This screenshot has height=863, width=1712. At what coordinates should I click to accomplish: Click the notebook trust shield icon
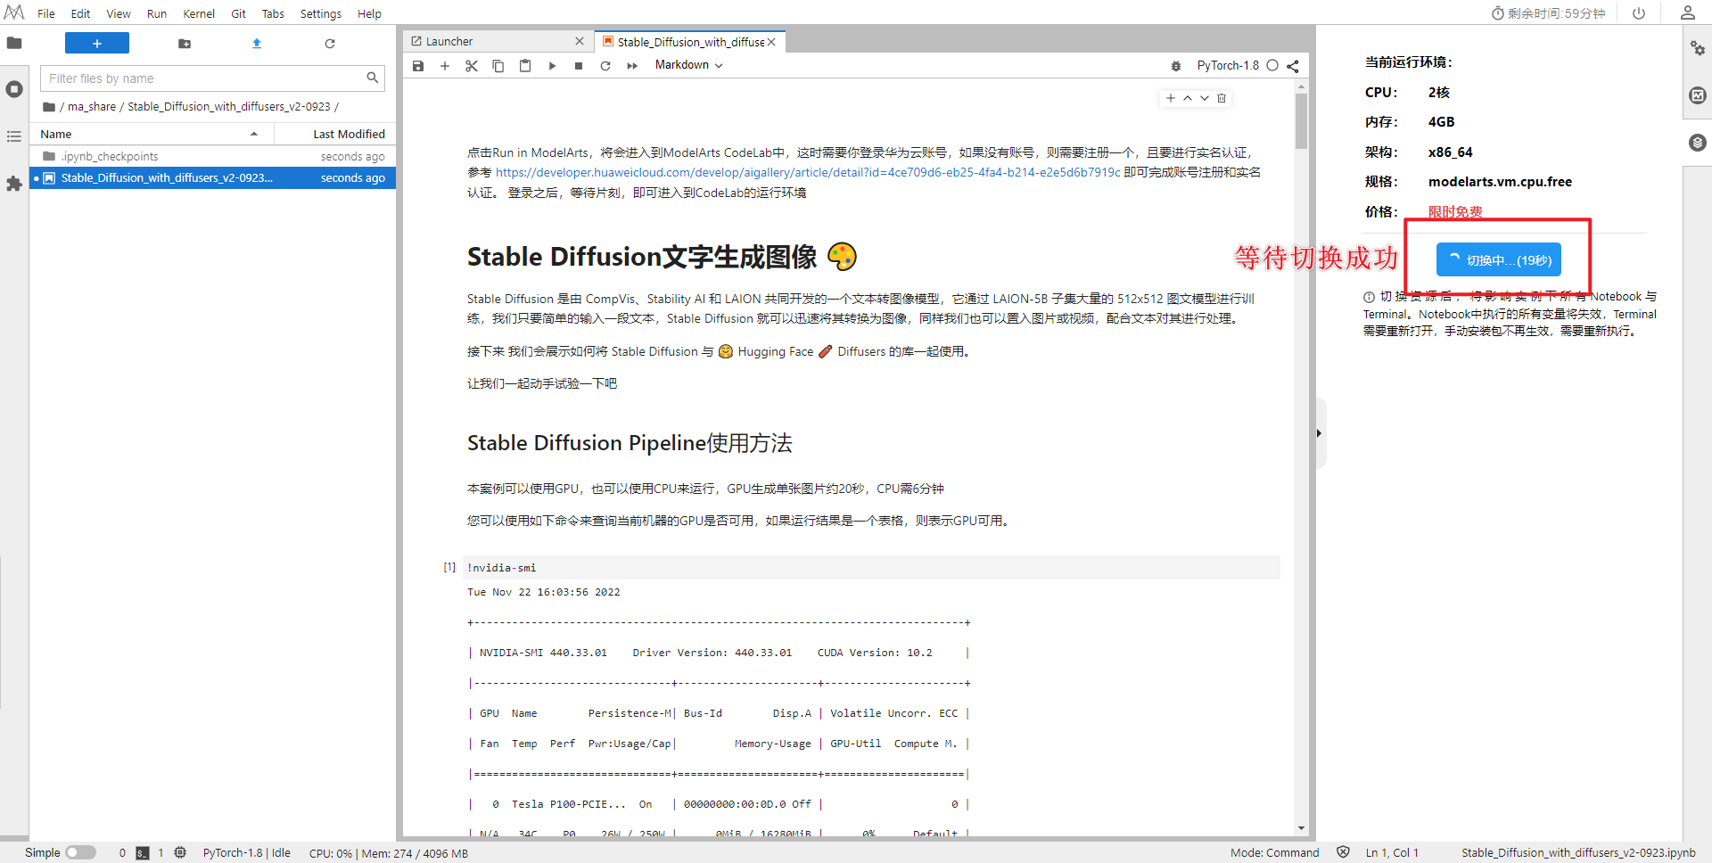pyautogui.click(x=1343, y=852)
